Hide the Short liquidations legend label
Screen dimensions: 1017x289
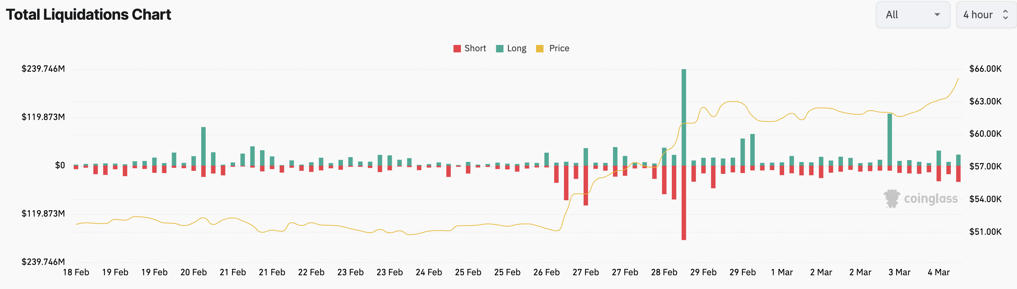[475, 49]
